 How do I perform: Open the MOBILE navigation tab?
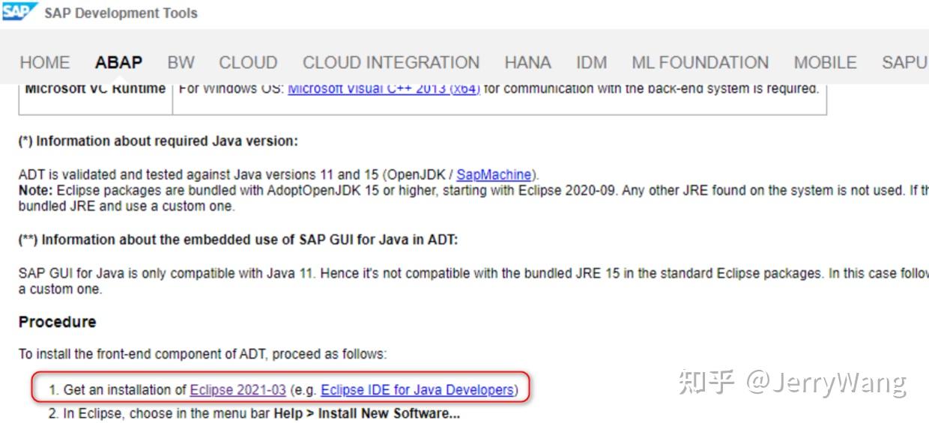click(825, 62)
